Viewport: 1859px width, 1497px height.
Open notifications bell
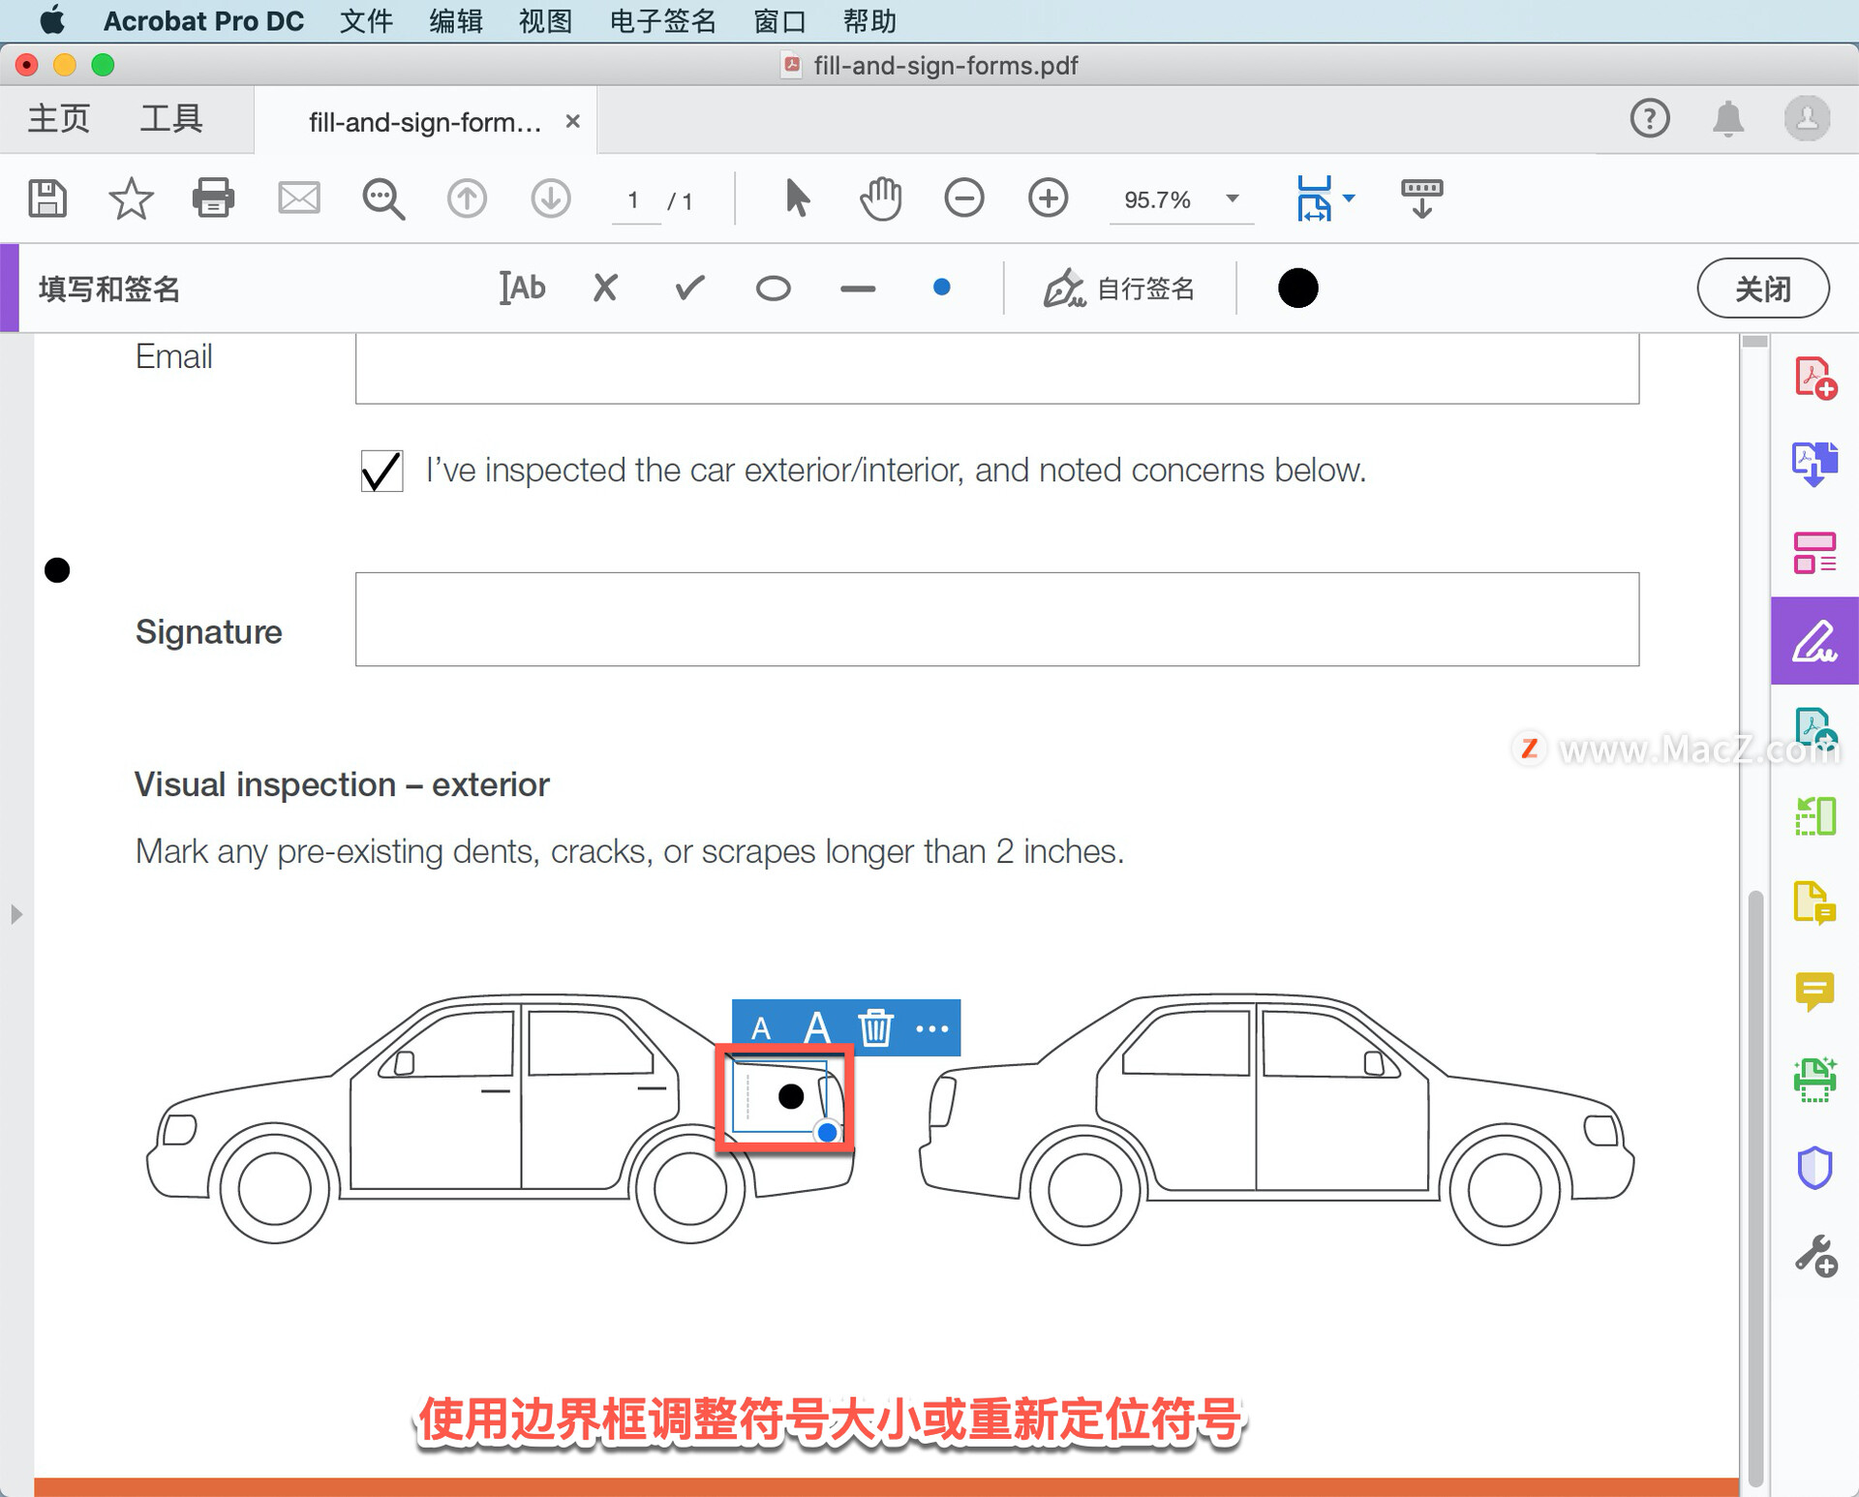[1728, 119]
